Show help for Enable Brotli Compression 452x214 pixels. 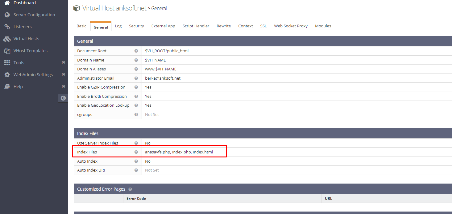[x=136, y=97]
